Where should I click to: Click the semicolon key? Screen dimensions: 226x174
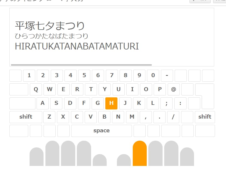tap(166, 103)
